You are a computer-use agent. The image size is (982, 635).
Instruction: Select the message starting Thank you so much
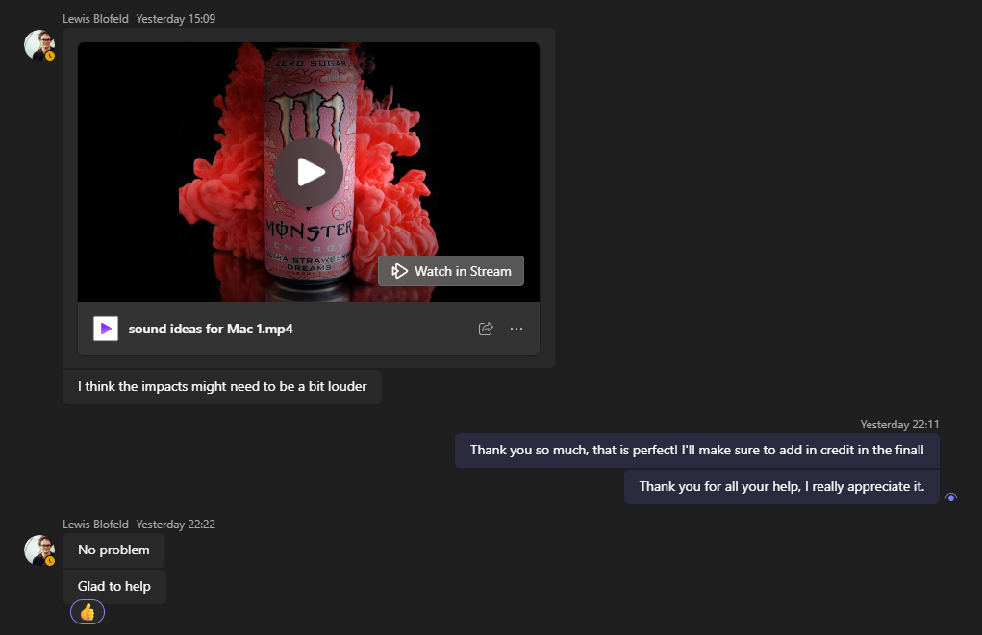(x=697, y=450)
